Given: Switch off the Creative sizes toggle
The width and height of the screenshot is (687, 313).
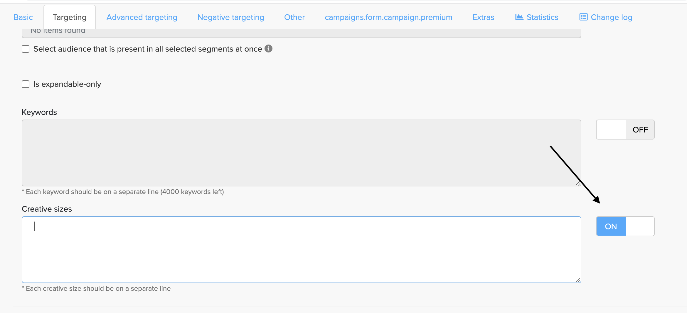Looking at the screenshot, I should pyautogui.click(x=625, y=226).
